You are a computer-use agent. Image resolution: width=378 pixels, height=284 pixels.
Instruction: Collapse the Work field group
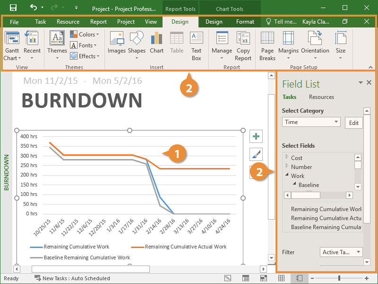coord(287,176)
